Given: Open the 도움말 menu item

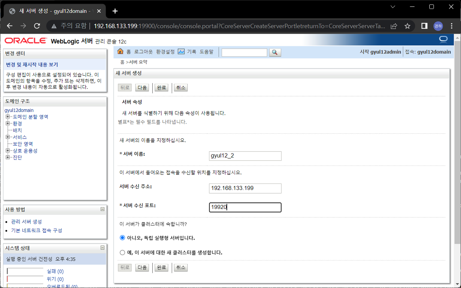Looking at the screenshot, I should click(207, 51).
